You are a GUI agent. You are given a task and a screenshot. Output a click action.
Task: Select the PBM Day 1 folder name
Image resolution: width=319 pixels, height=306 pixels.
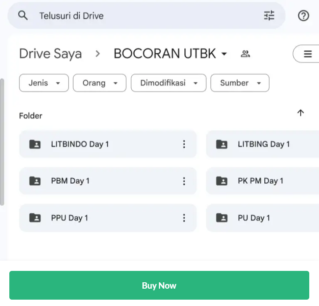tap(70, 181)
